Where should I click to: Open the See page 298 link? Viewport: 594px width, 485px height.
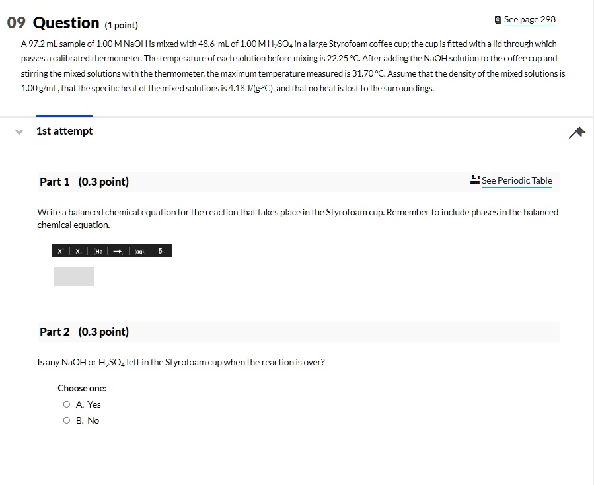(x=529, y=20)
